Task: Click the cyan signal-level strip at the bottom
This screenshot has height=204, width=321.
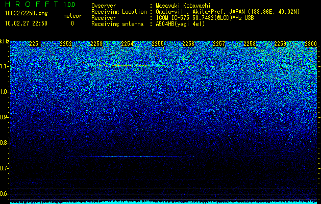Action: click(x=164, y=202)
